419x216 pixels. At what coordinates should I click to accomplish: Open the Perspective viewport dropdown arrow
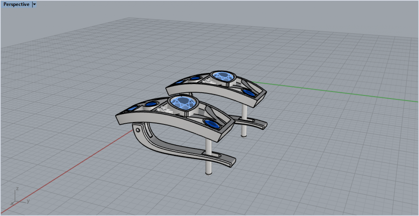point(34,5)
